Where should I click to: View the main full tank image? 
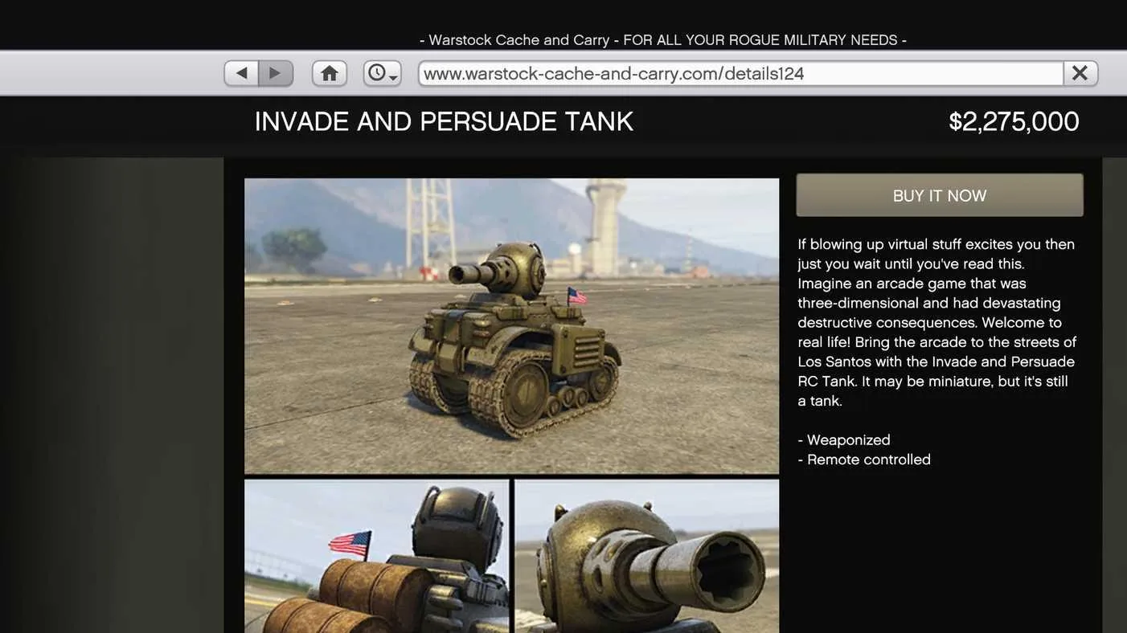(x=511, y=326)
